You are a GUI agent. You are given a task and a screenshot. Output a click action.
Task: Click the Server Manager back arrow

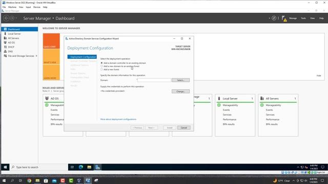(x=6, y=18)
